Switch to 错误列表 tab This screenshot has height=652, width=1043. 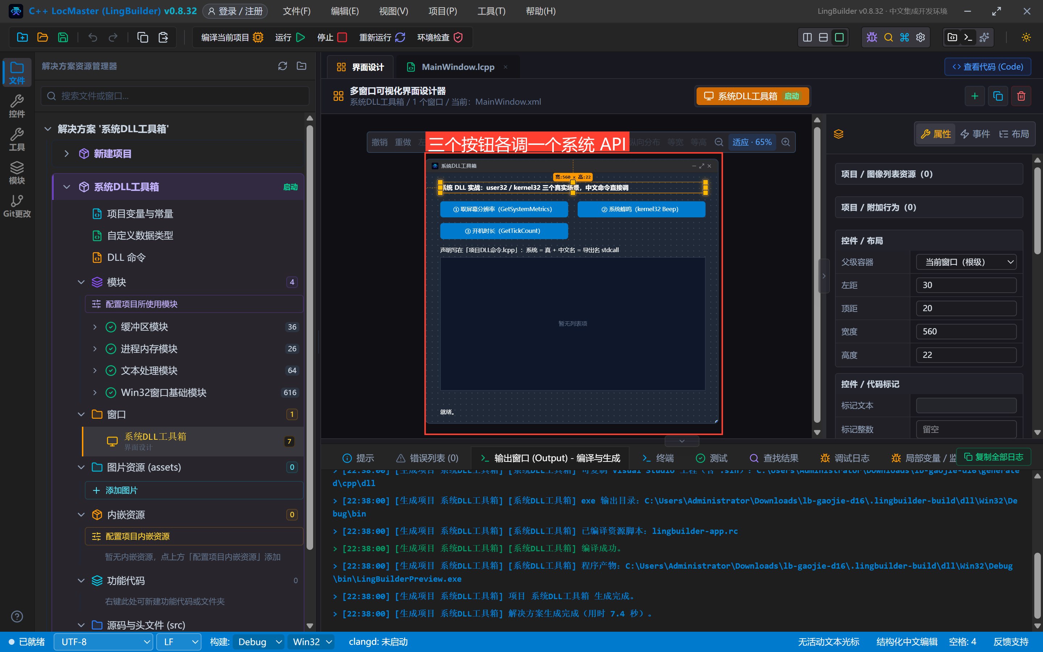pos(428,458)
